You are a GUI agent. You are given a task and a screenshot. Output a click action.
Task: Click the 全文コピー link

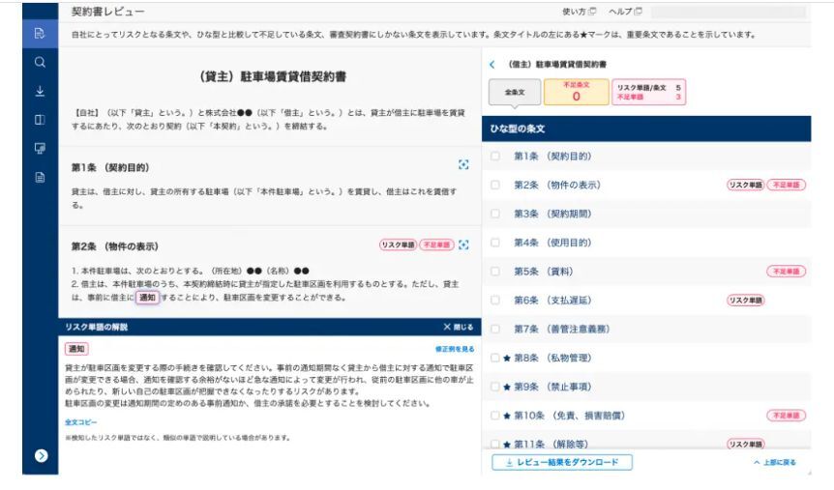click(81, 422)
